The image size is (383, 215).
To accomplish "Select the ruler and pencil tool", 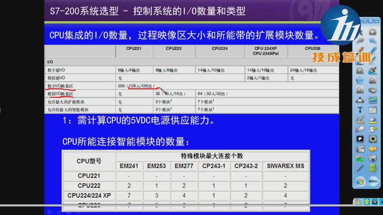I will [x=360, y=119].
